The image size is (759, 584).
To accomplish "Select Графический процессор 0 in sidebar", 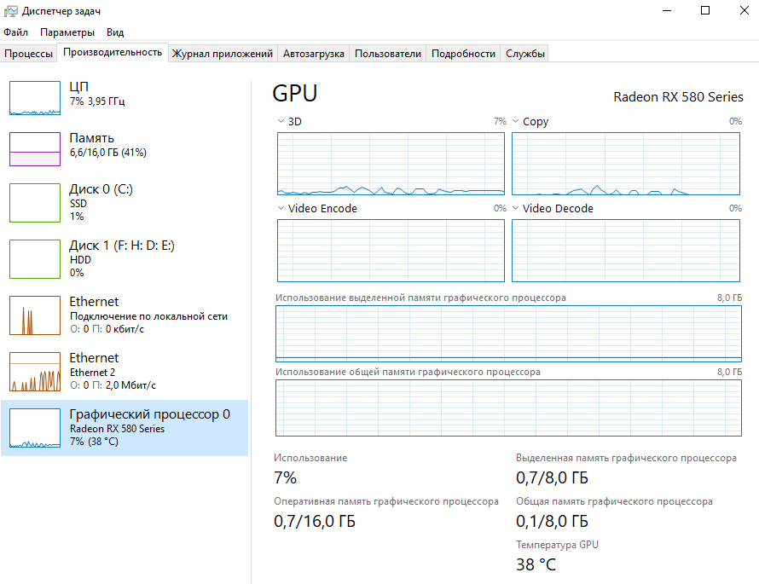I will 125,427.
